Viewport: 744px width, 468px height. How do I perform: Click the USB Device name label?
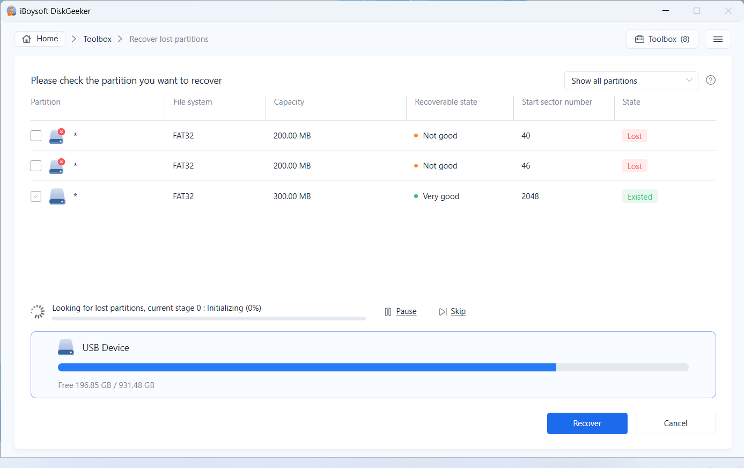(x=106, y=348)
